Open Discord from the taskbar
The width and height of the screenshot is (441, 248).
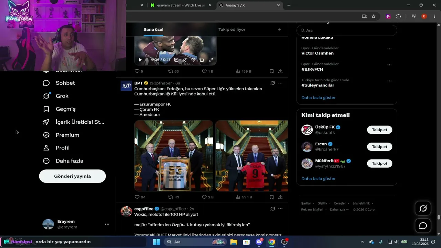point(259,242)
